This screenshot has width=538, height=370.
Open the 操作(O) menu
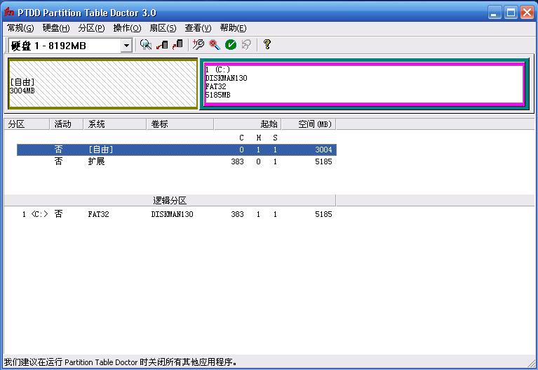pyautogui.click(x=127, y=28)
